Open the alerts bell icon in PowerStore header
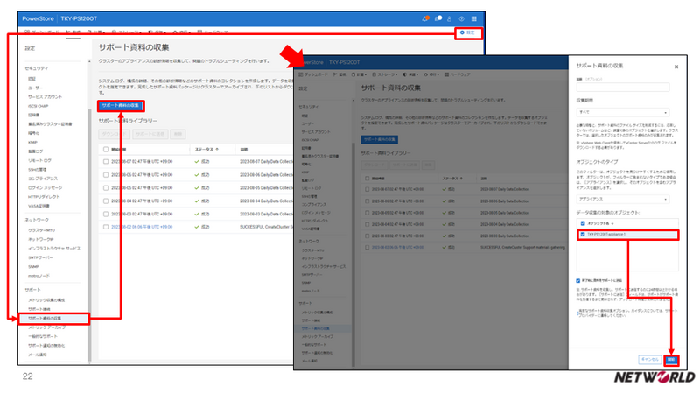Screen dimensions: 700x394 tap(425, 18)
